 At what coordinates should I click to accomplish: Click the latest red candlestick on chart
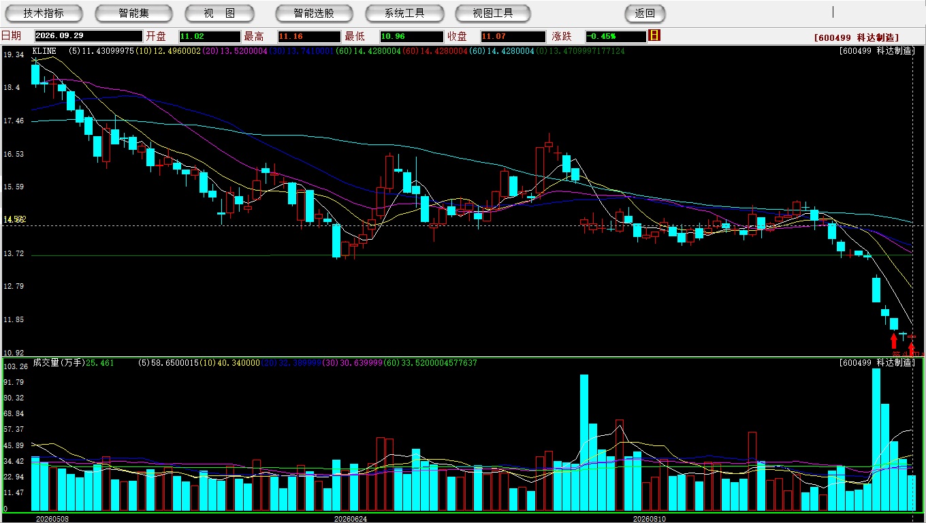912,336
